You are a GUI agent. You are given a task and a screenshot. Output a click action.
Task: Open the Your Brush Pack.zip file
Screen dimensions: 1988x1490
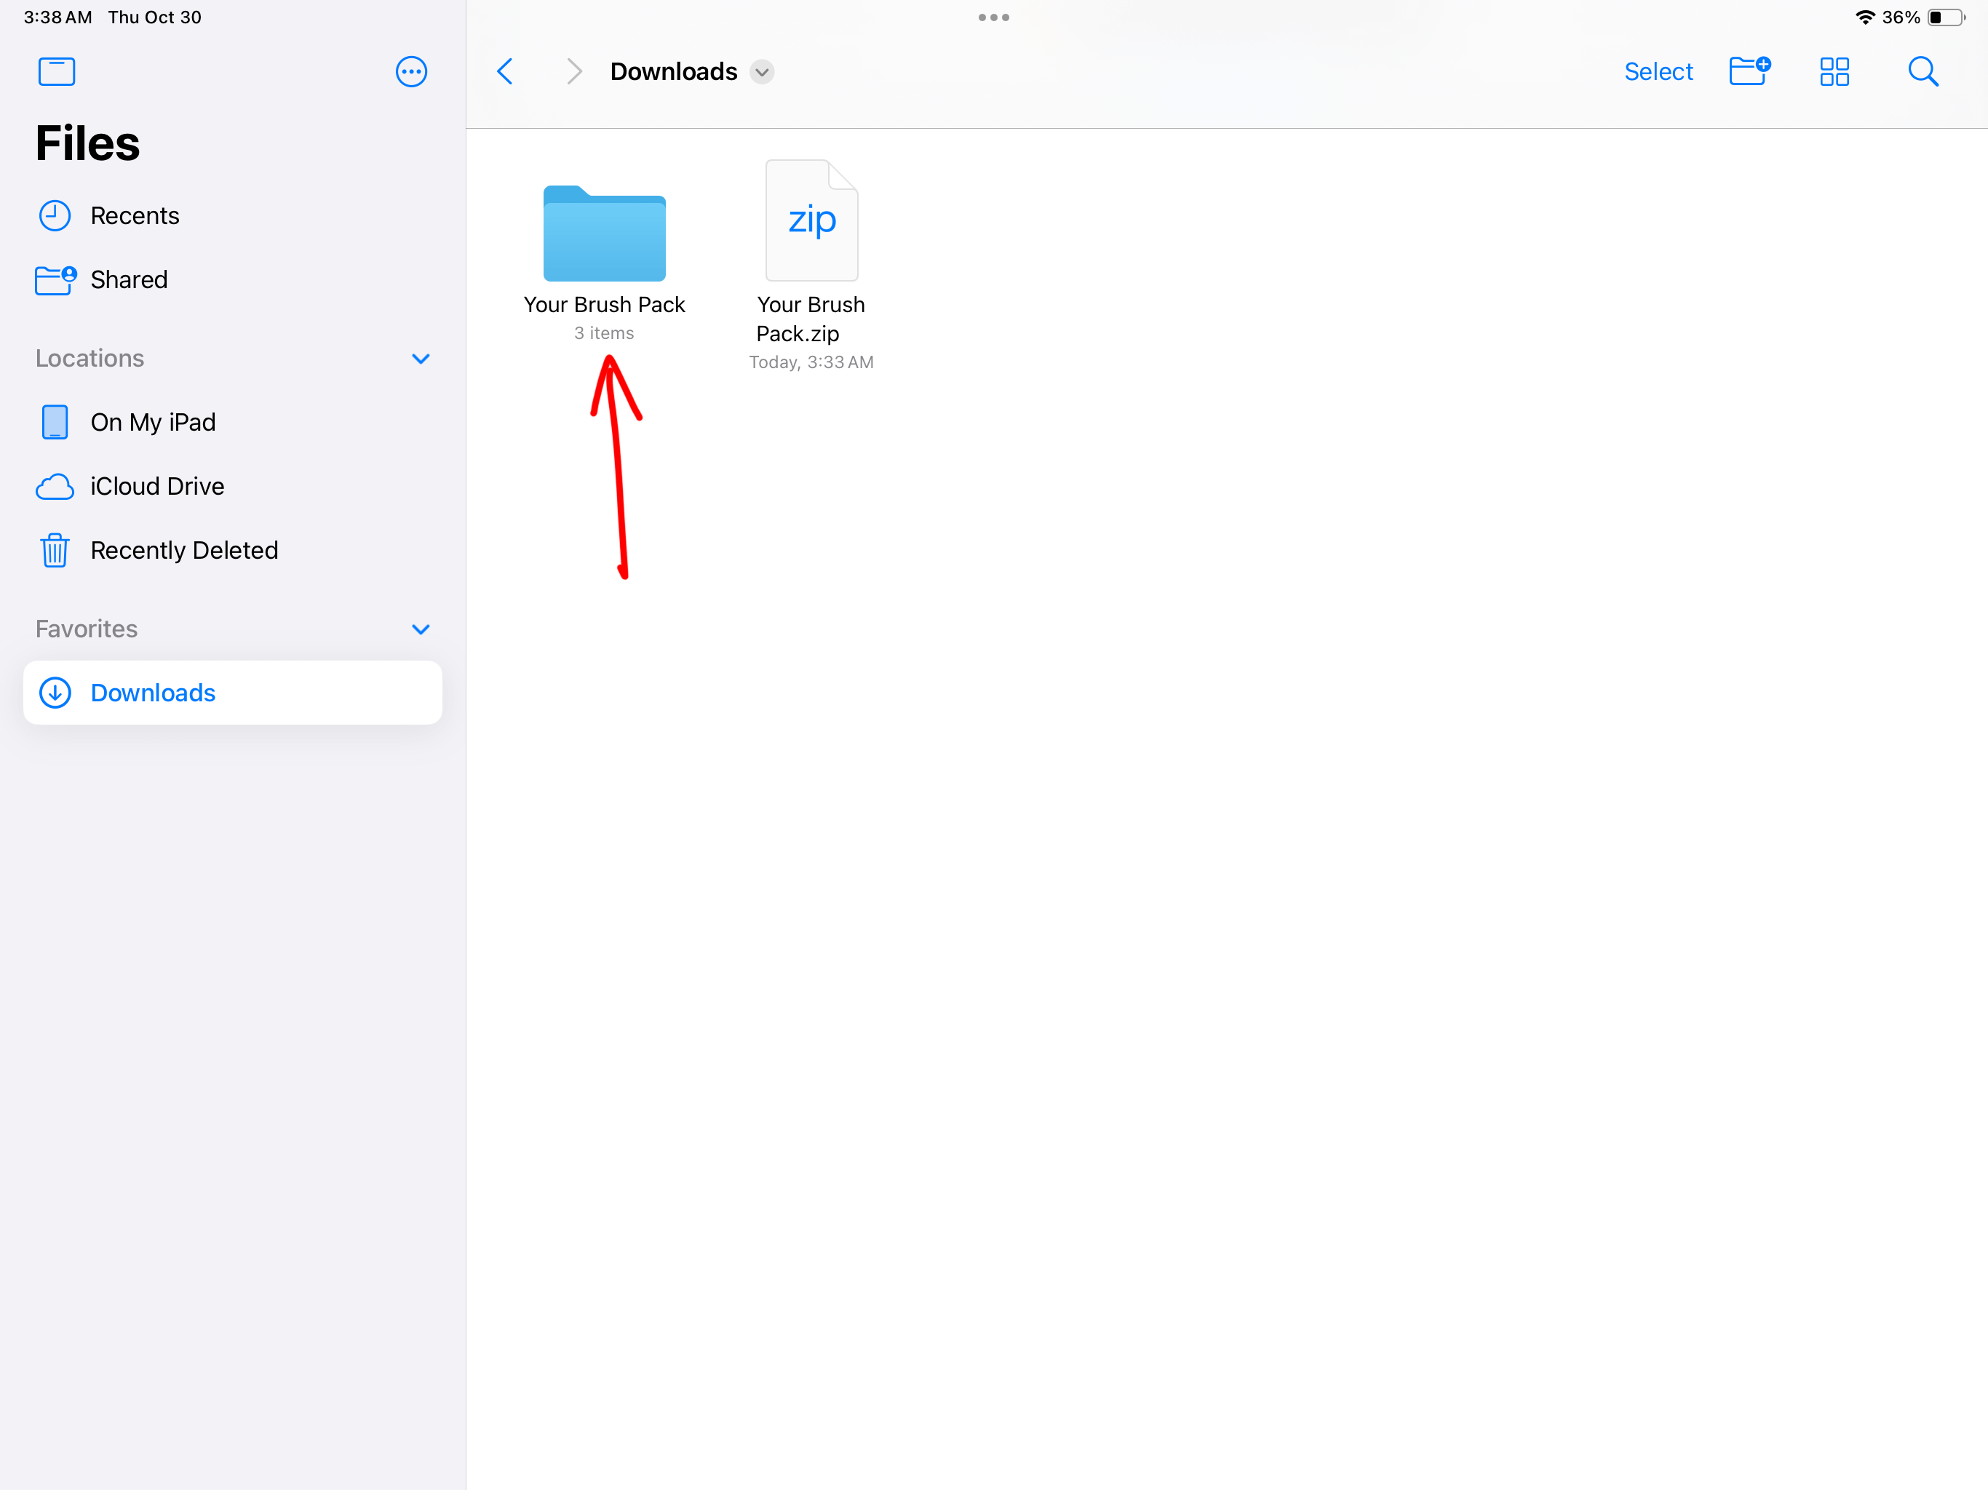point(811,221)
